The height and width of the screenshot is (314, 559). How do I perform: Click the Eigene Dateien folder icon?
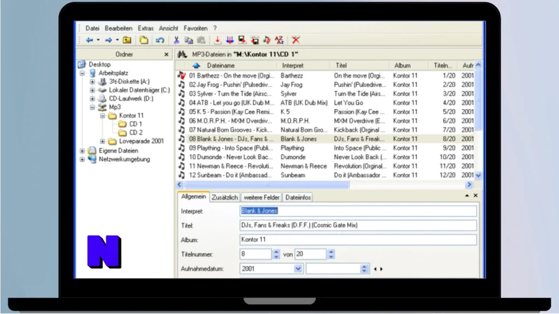tap(92, 150)
